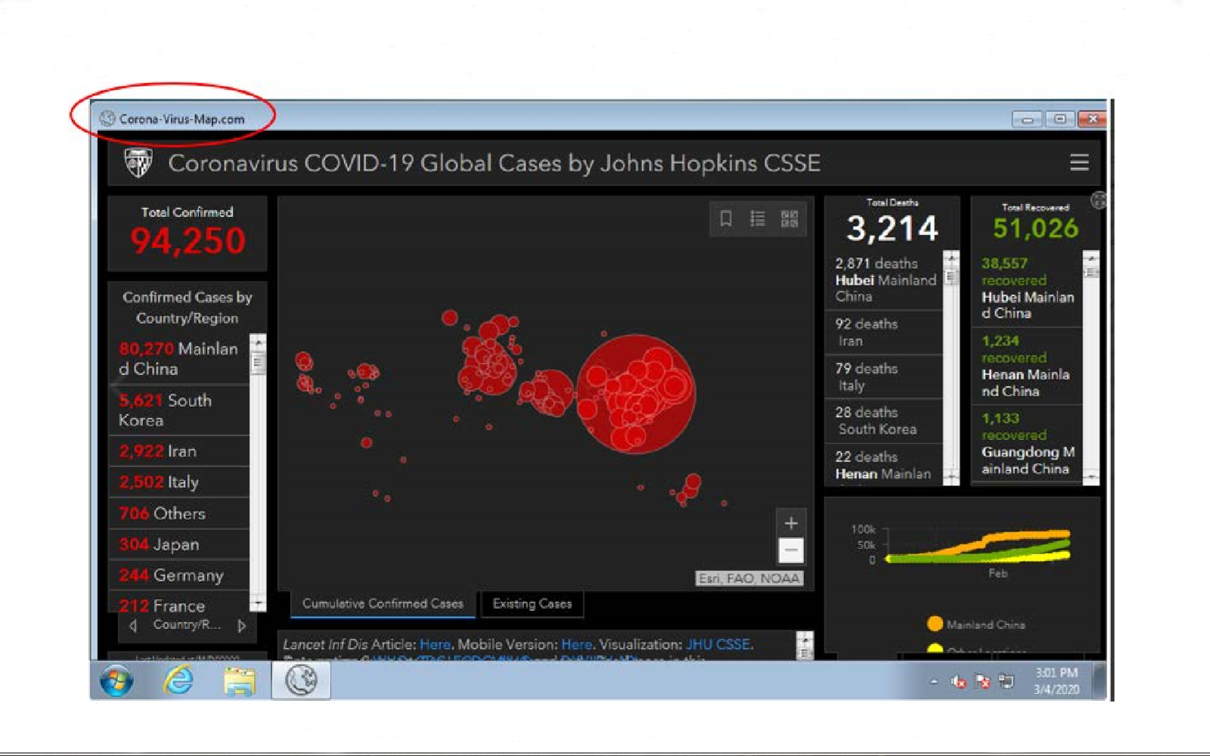Click the globe icon in window title bar
Viewport: 1210px width, 756px height.
[x=107, y=119]
